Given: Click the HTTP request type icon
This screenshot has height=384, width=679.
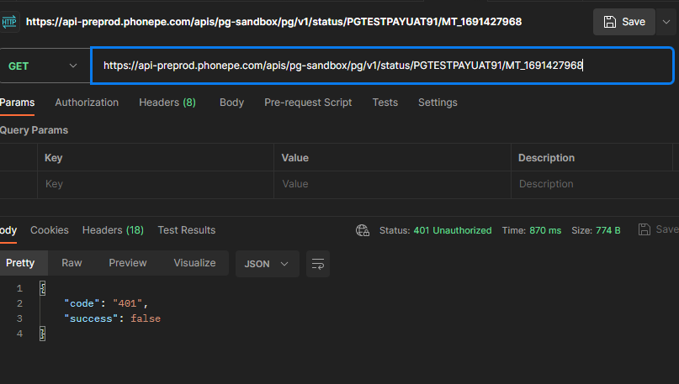Looking at the screenshot, I should click(11, 21).
